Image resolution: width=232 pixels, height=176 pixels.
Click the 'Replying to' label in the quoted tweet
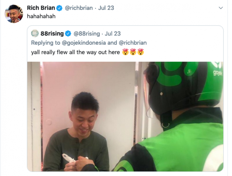tap(46, 43)
